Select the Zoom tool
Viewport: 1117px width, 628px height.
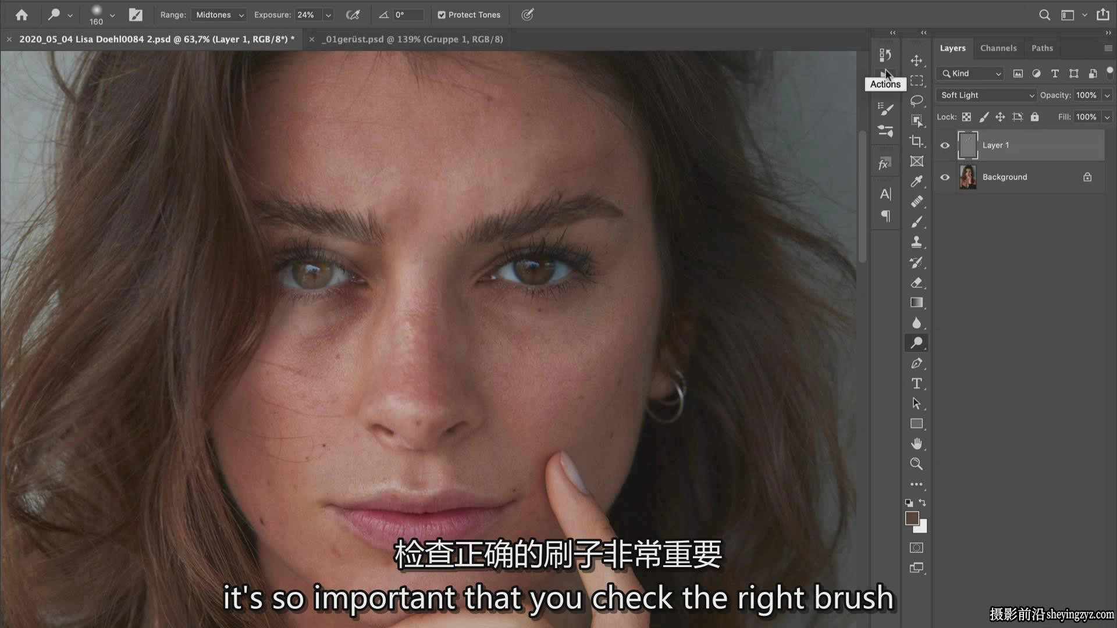coord(916,464)
